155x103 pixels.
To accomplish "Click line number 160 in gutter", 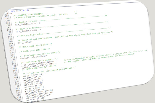I will (x=8, y=23).
